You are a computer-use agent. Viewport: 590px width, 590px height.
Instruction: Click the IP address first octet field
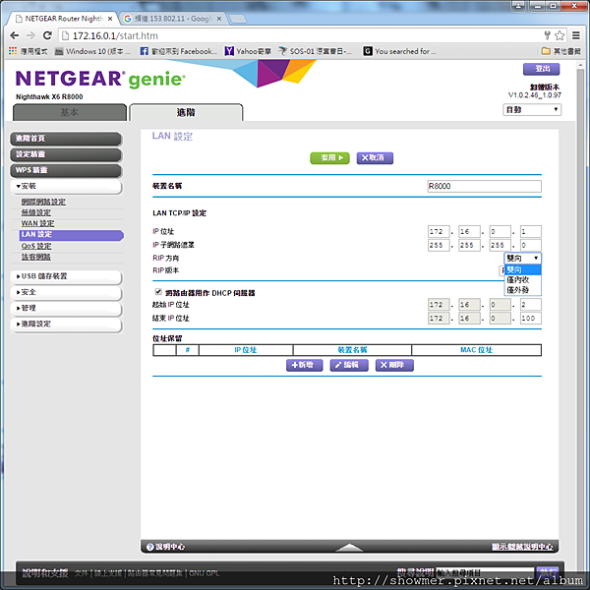(439, 232)
